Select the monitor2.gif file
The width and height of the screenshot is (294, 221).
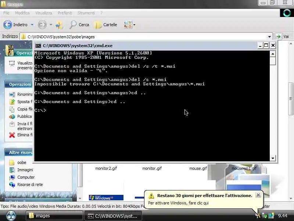106,168
